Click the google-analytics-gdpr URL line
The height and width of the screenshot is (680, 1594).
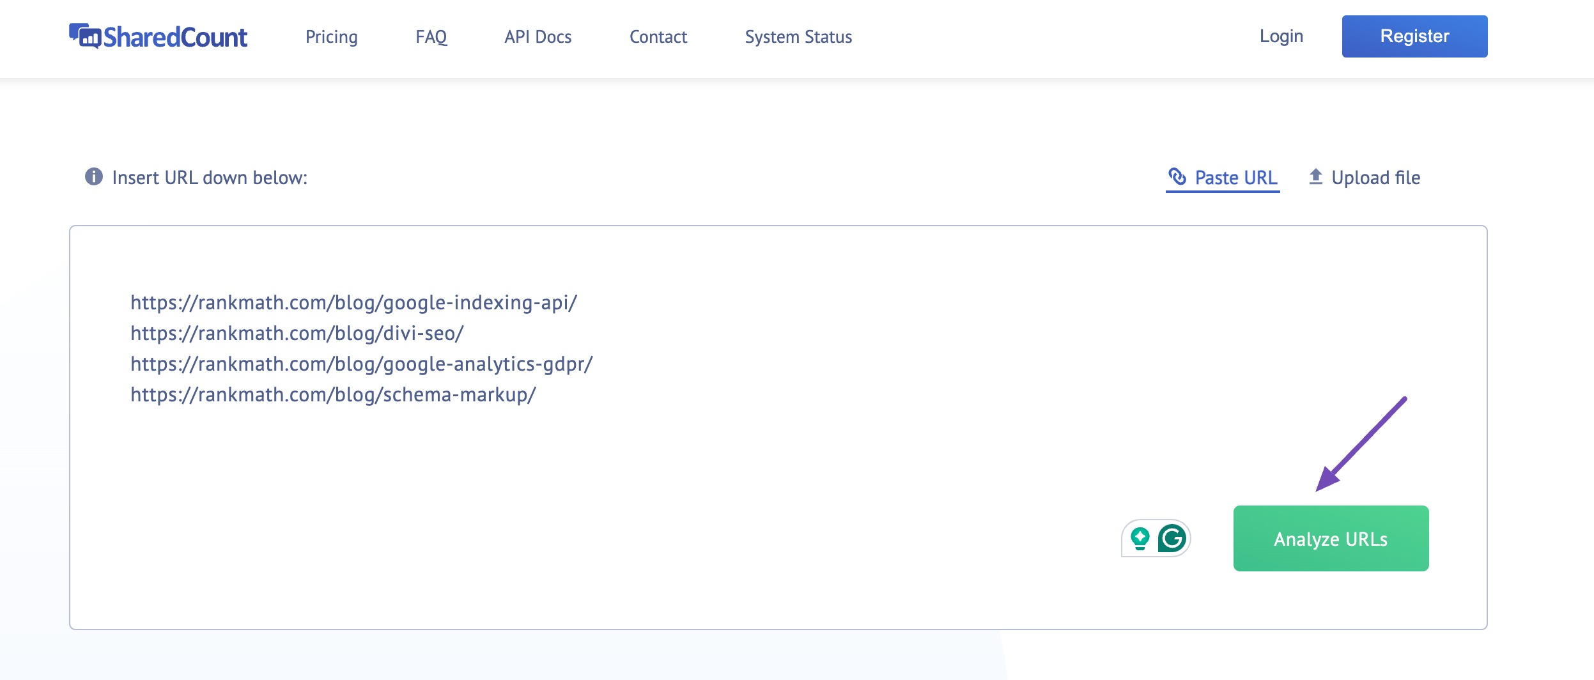tap(361, 364)
